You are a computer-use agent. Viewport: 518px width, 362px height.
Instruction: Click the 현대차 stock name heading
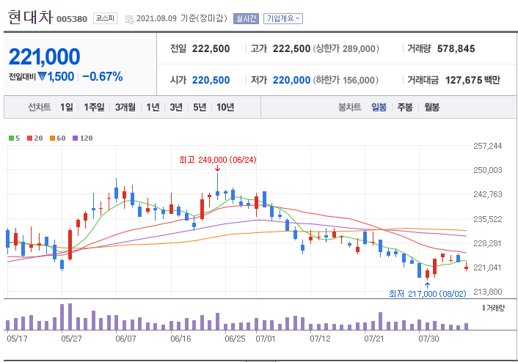(30, 17)
